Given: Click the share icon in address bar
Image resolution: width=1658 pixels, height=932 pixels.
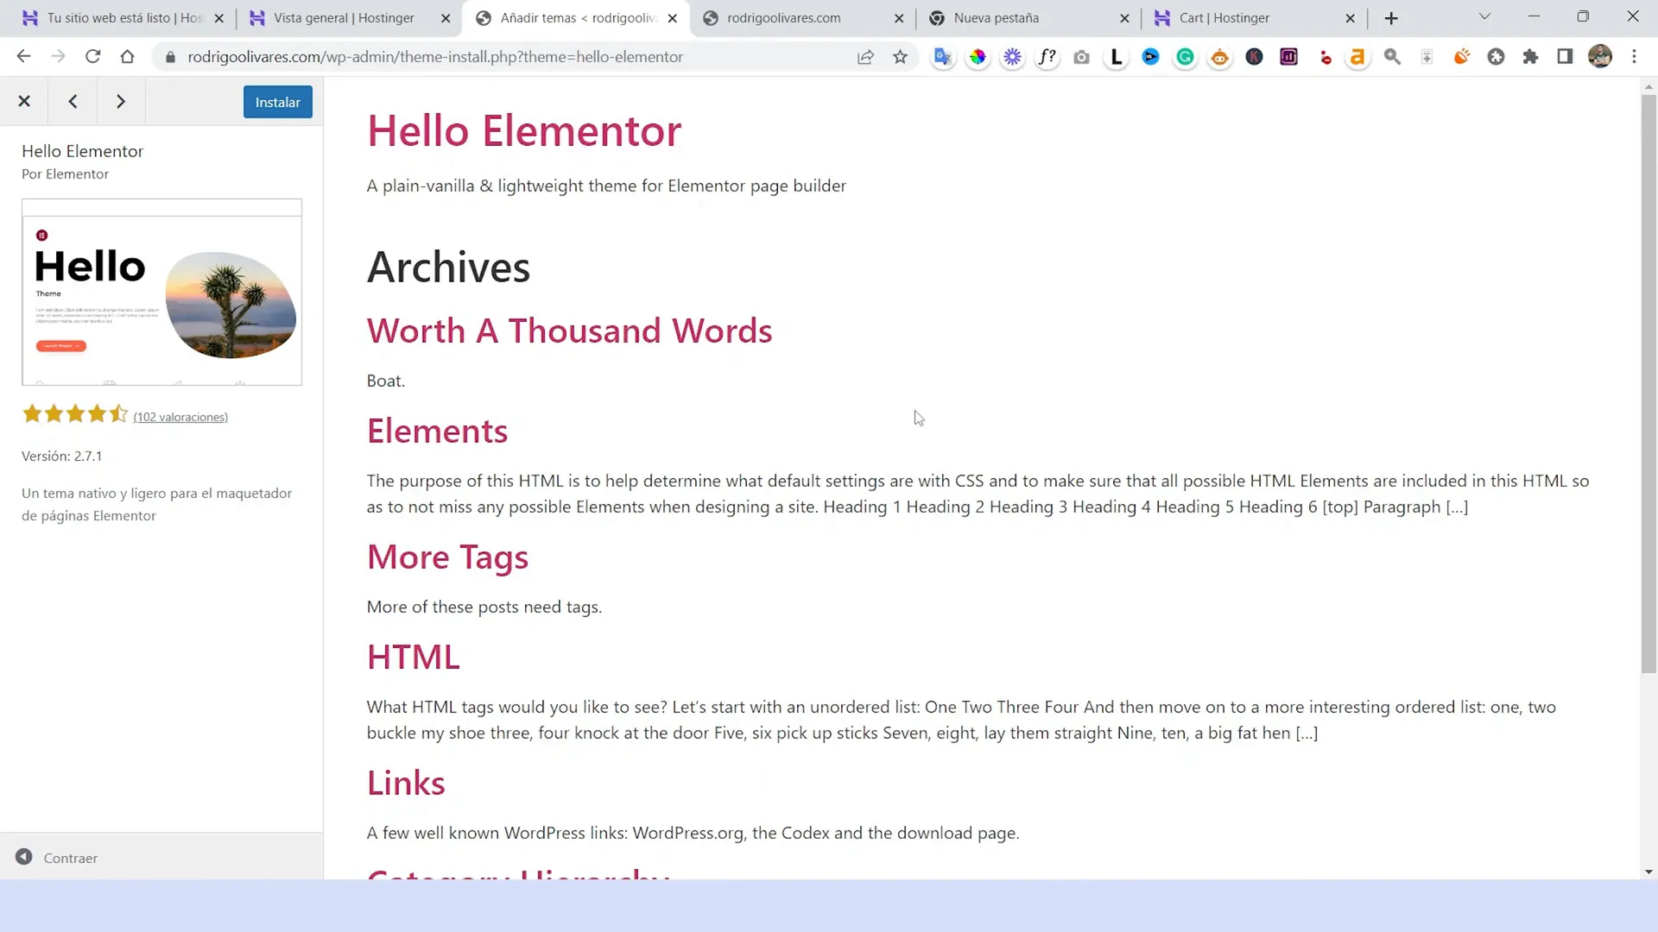Looking at the screenshot, I should coord(865,57).
